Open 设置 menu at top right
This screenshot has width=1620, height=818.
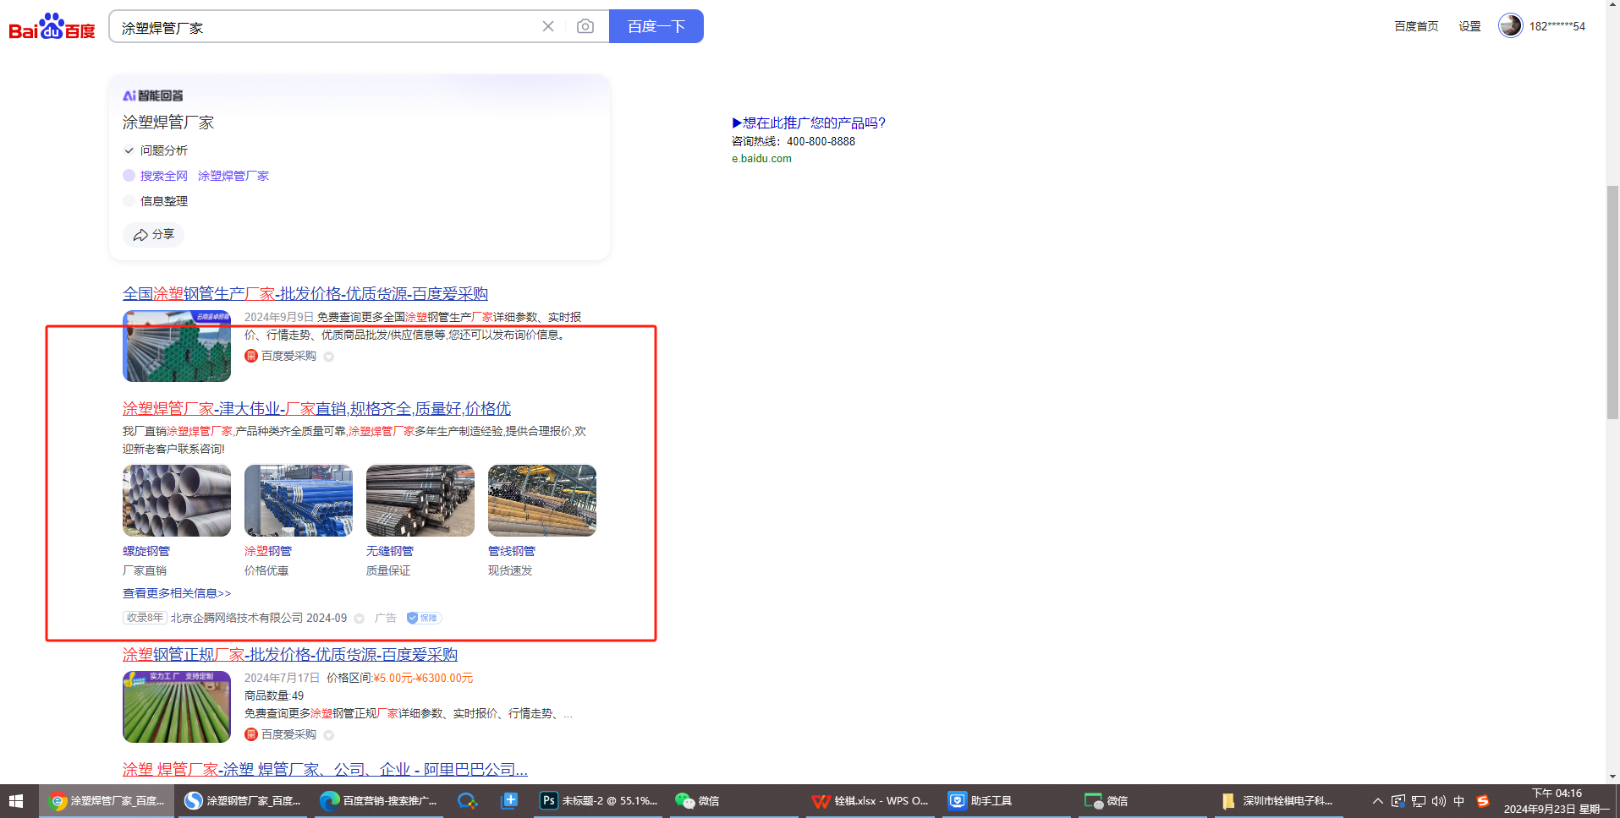coord(1469,26)
